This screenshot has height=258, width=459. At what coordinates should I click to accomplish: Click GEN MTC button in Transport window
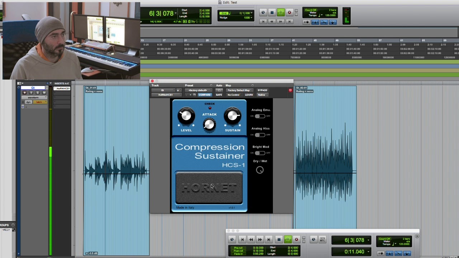(x=322, y=239)
